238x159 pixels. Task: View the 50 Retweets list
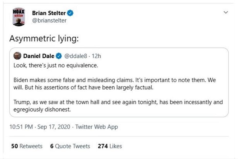tap(27, 146)
